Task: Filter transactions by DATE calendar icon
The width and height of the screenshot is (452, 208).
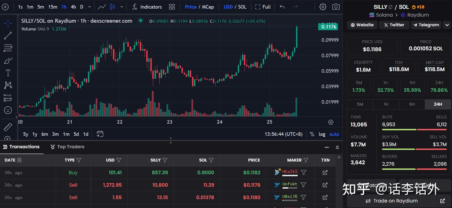Action: tap(19, 160)
